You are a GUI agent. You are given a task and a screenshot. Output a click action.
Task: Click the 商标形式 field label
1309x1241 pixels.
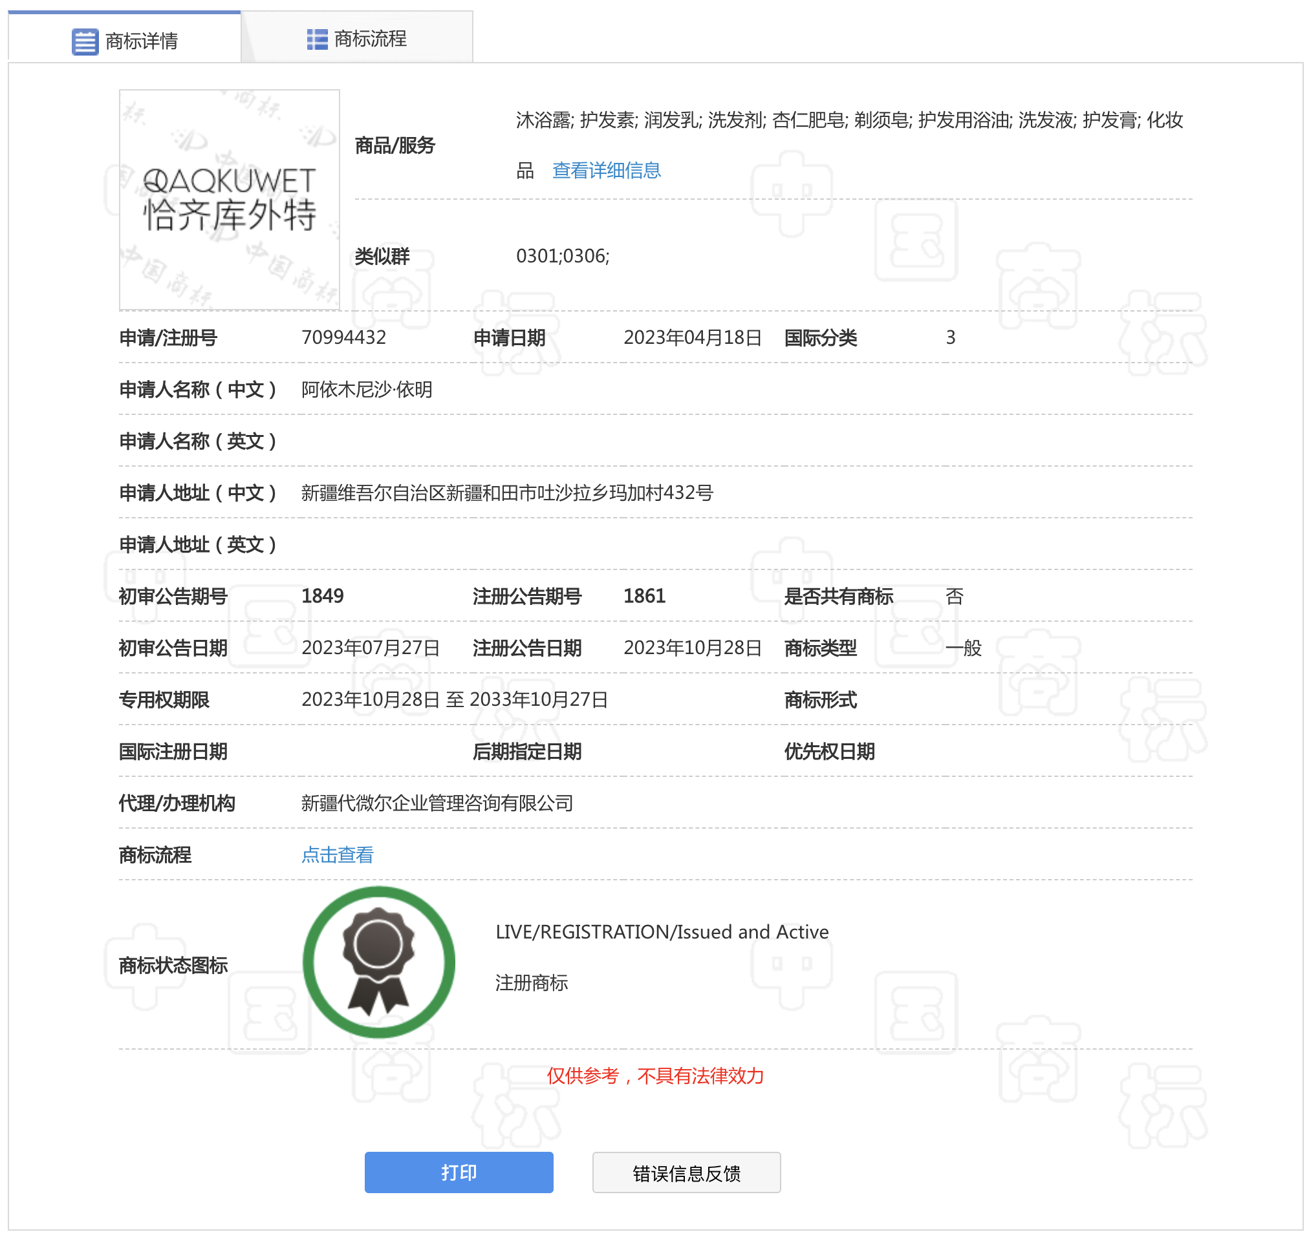pyautogui.click(x=820, y=700)
